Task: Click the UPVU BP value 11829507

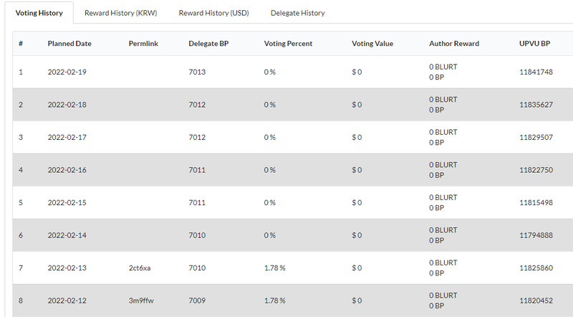Action: (536, 138)
